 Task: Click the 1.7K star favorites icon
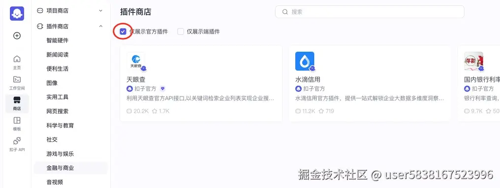pos(155,111)
